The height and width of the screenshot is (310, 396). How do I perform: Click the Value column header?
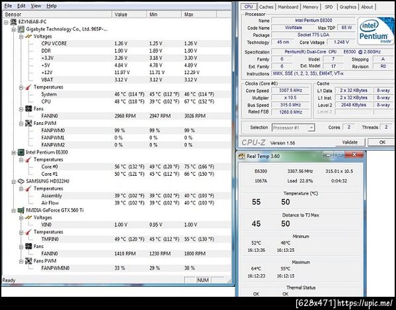[129, 15]
